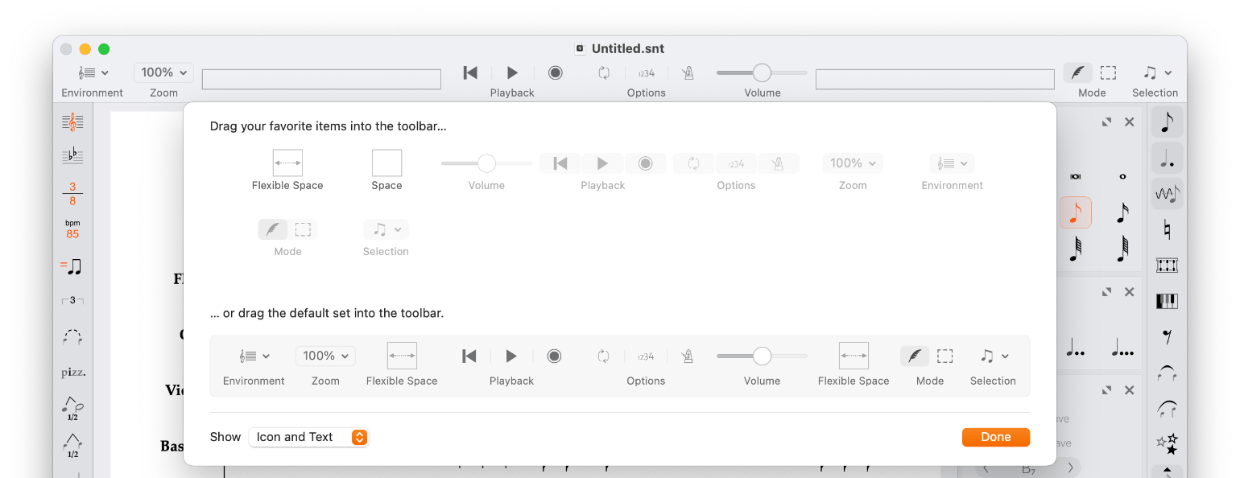This screenshot has height=478, width=1240.
Task: Expand the note durations panel with arrows icon
Action: tap(1106, 122)
